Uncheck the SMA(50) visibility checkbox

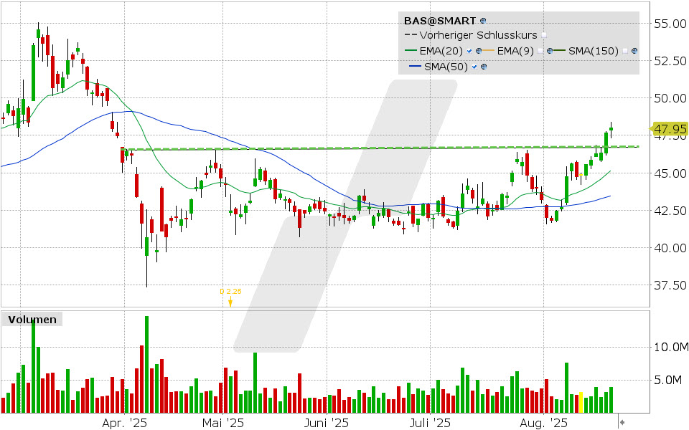[474, 67]
